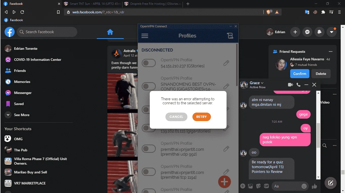Open the Brave Rewards triangle icon
345x193 pixels.
tap(277, 12)
